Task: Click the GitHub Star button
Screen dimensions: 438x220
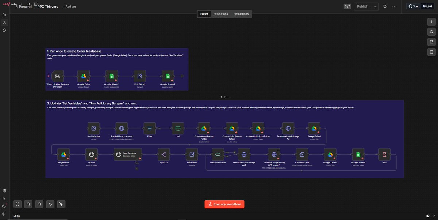Action: (x=414, y=6)
